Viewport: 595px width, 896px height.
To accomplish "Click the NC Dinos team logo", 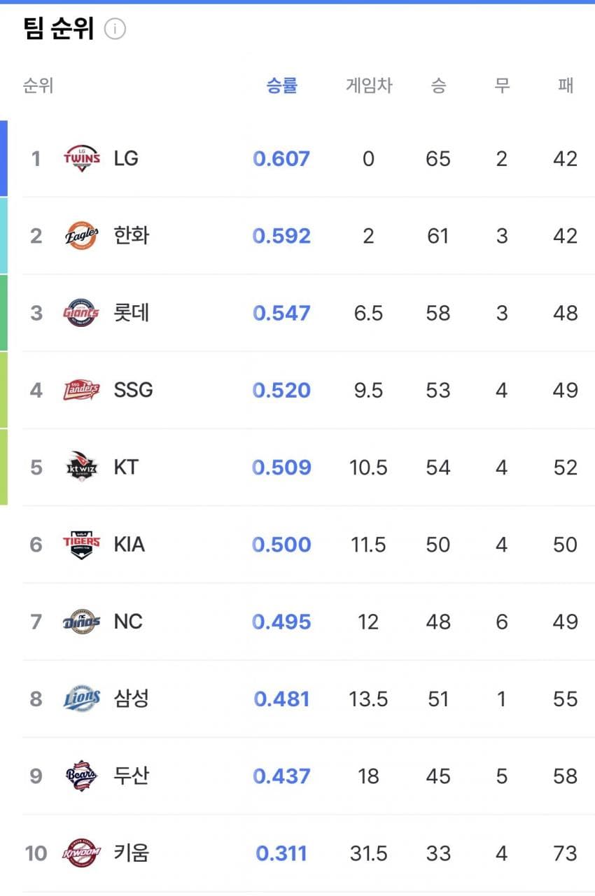I will [x=82, y=622].
